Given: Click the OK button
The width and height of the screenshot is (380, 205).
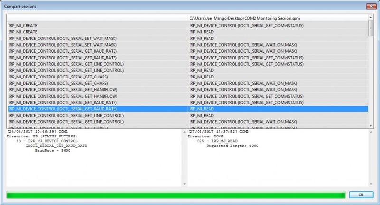Looking at the screenshot, I should (361, 195).
